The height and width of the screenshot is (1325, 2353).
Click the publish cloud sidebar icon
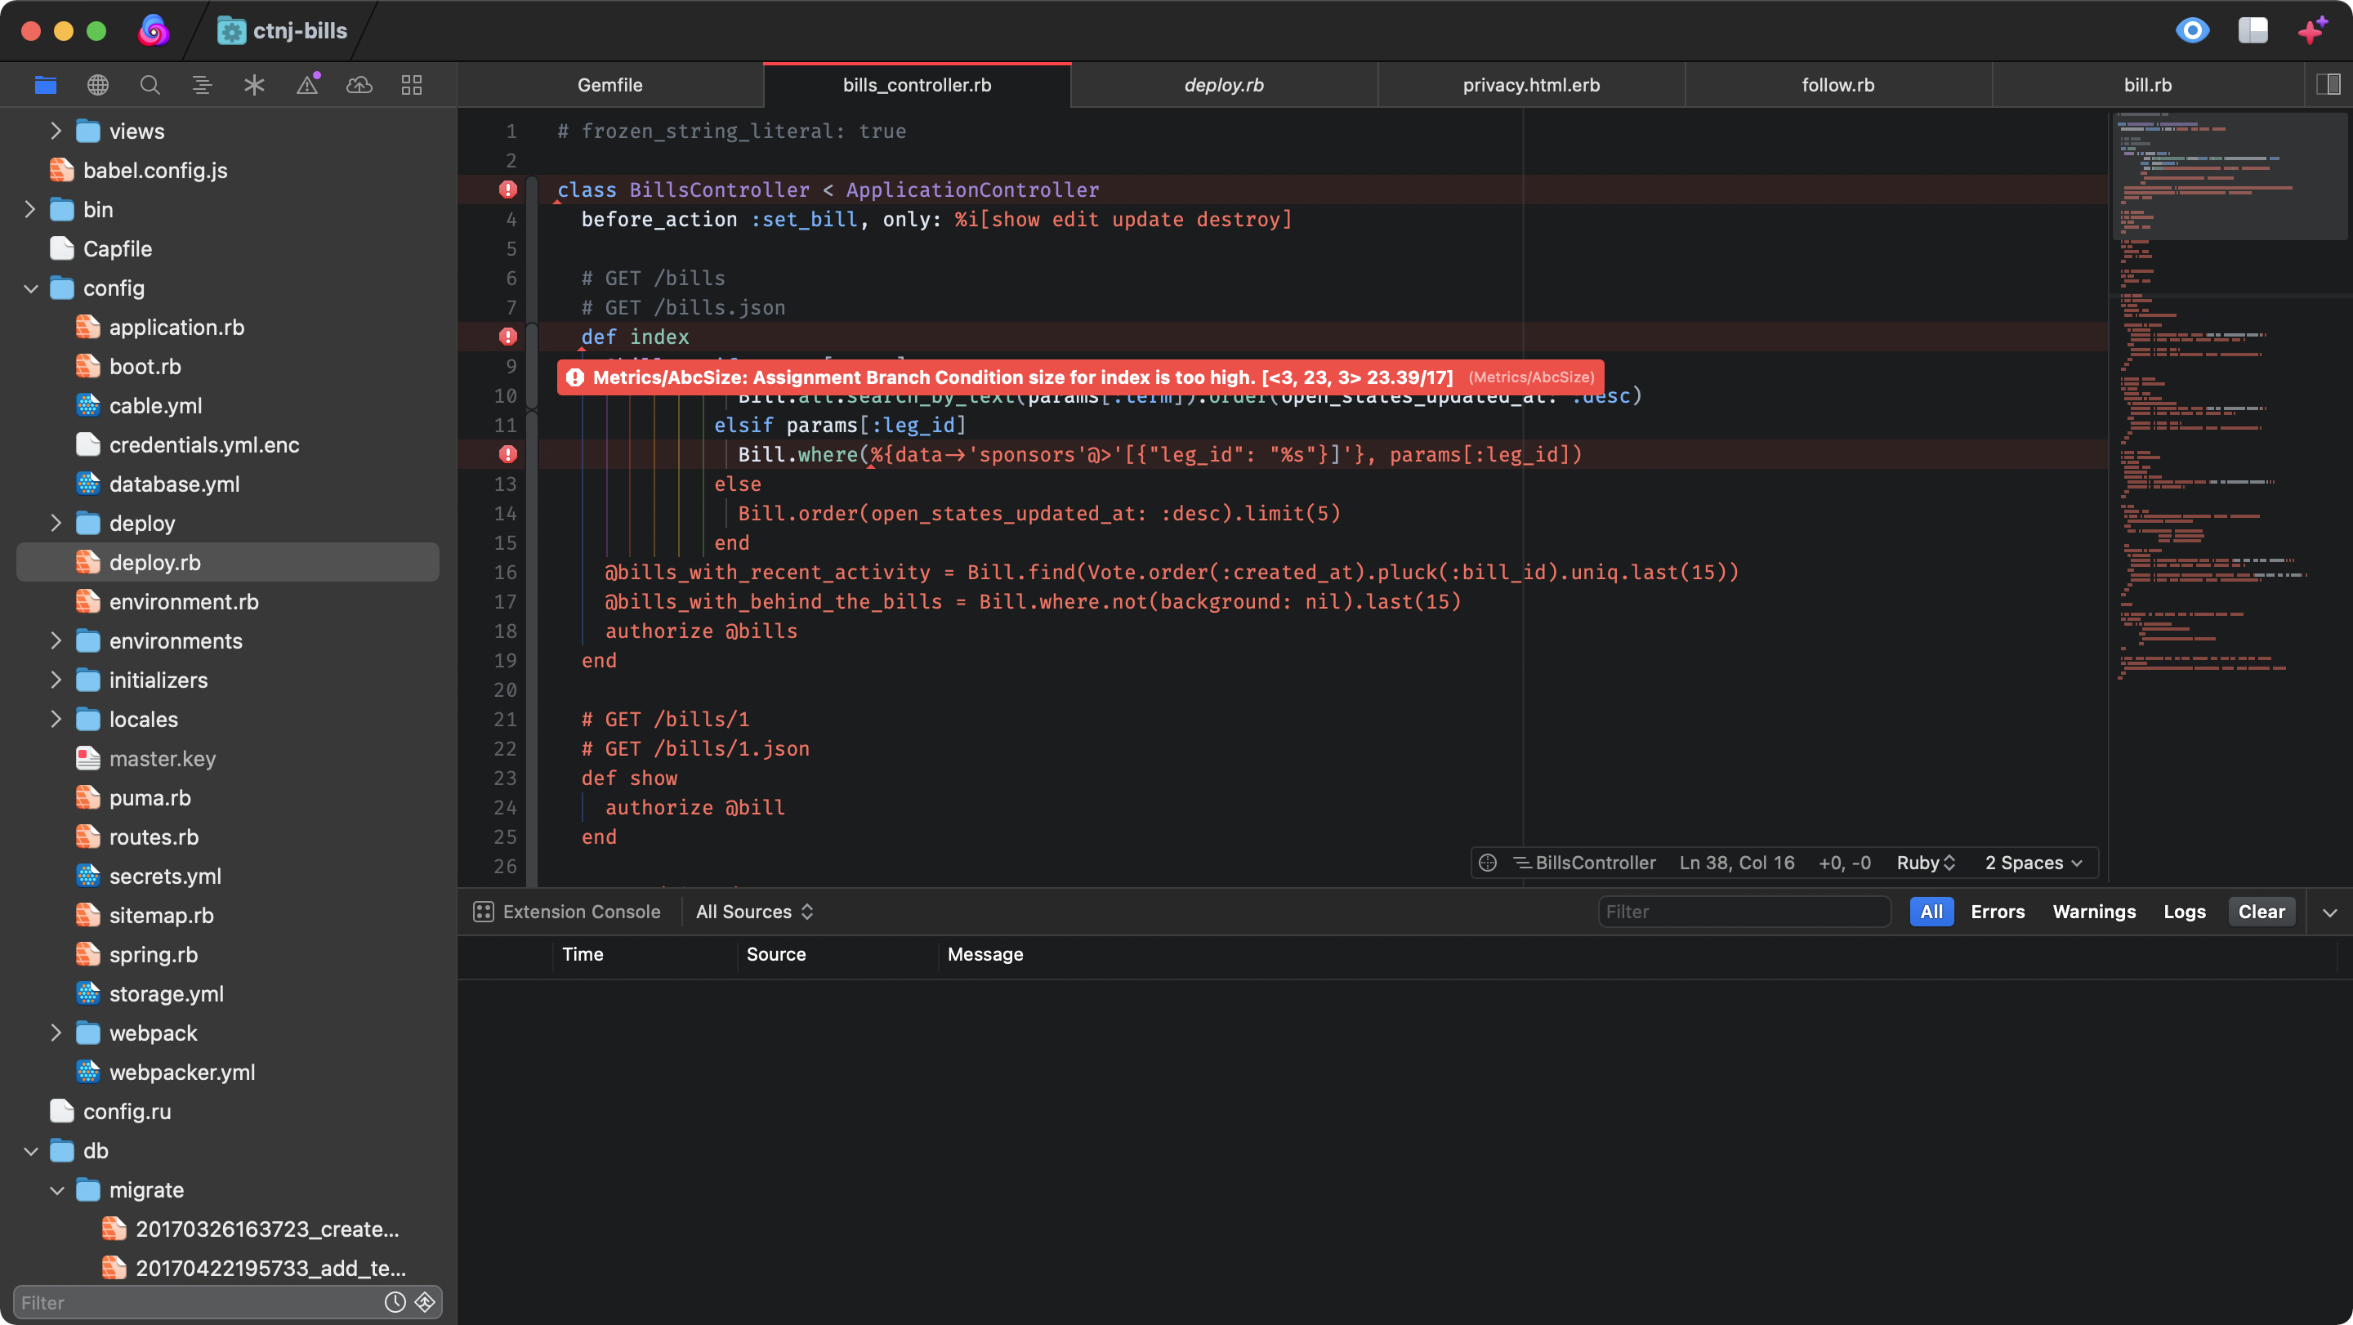click(x=359, y=85)
